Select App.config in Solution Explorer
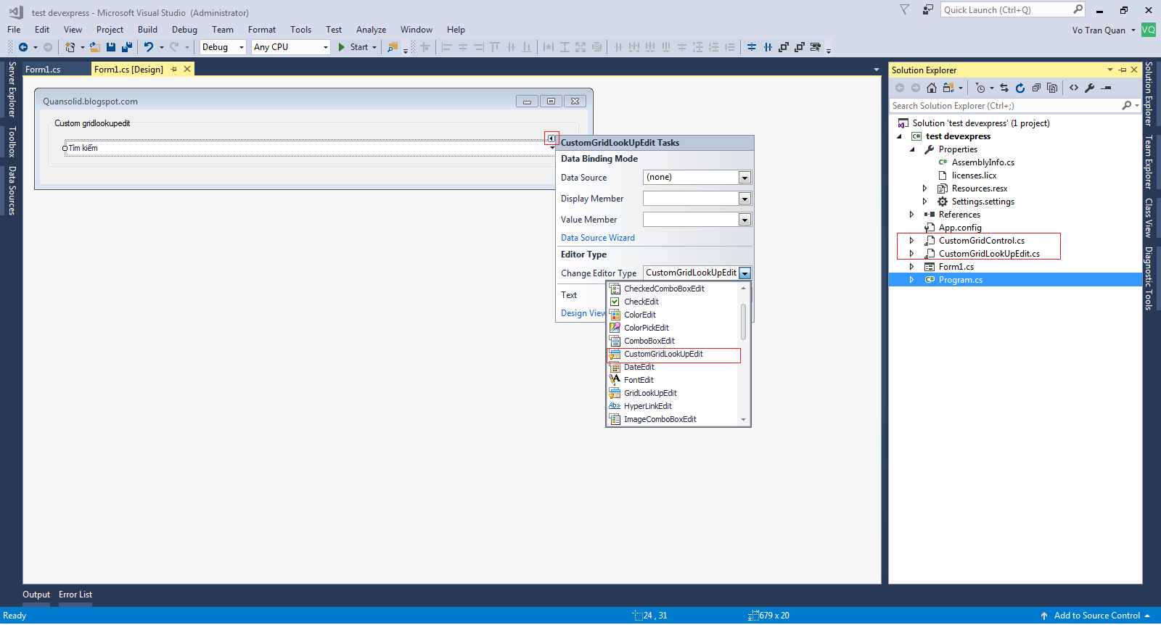The height and width of the screenshot is (625, 1161). coord(959,228)
